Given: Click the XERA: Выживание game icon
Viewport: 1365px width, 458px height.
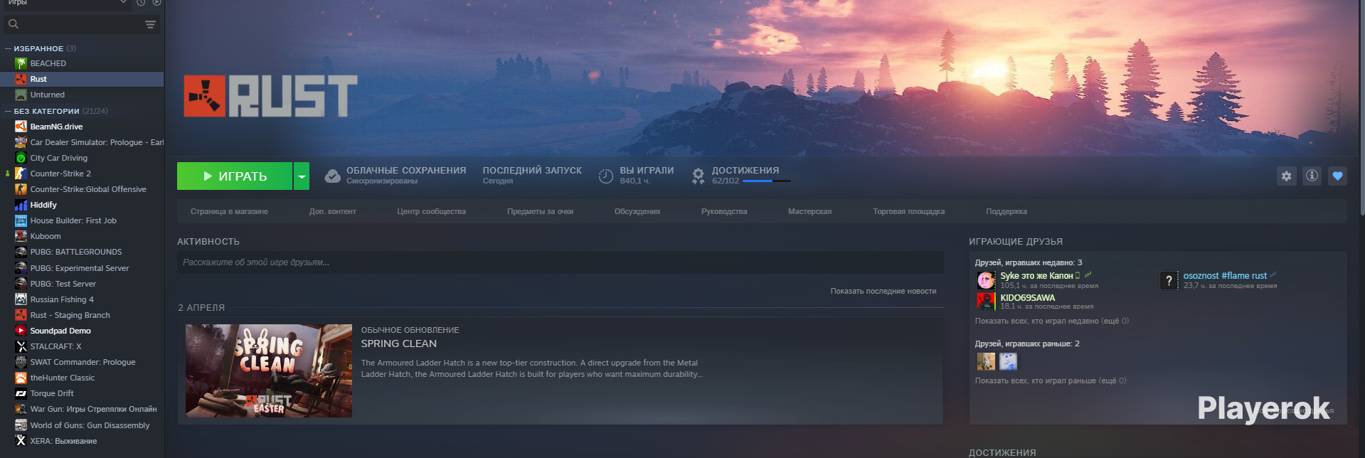Looking at the screenshot, I should [x=21, y=441].
